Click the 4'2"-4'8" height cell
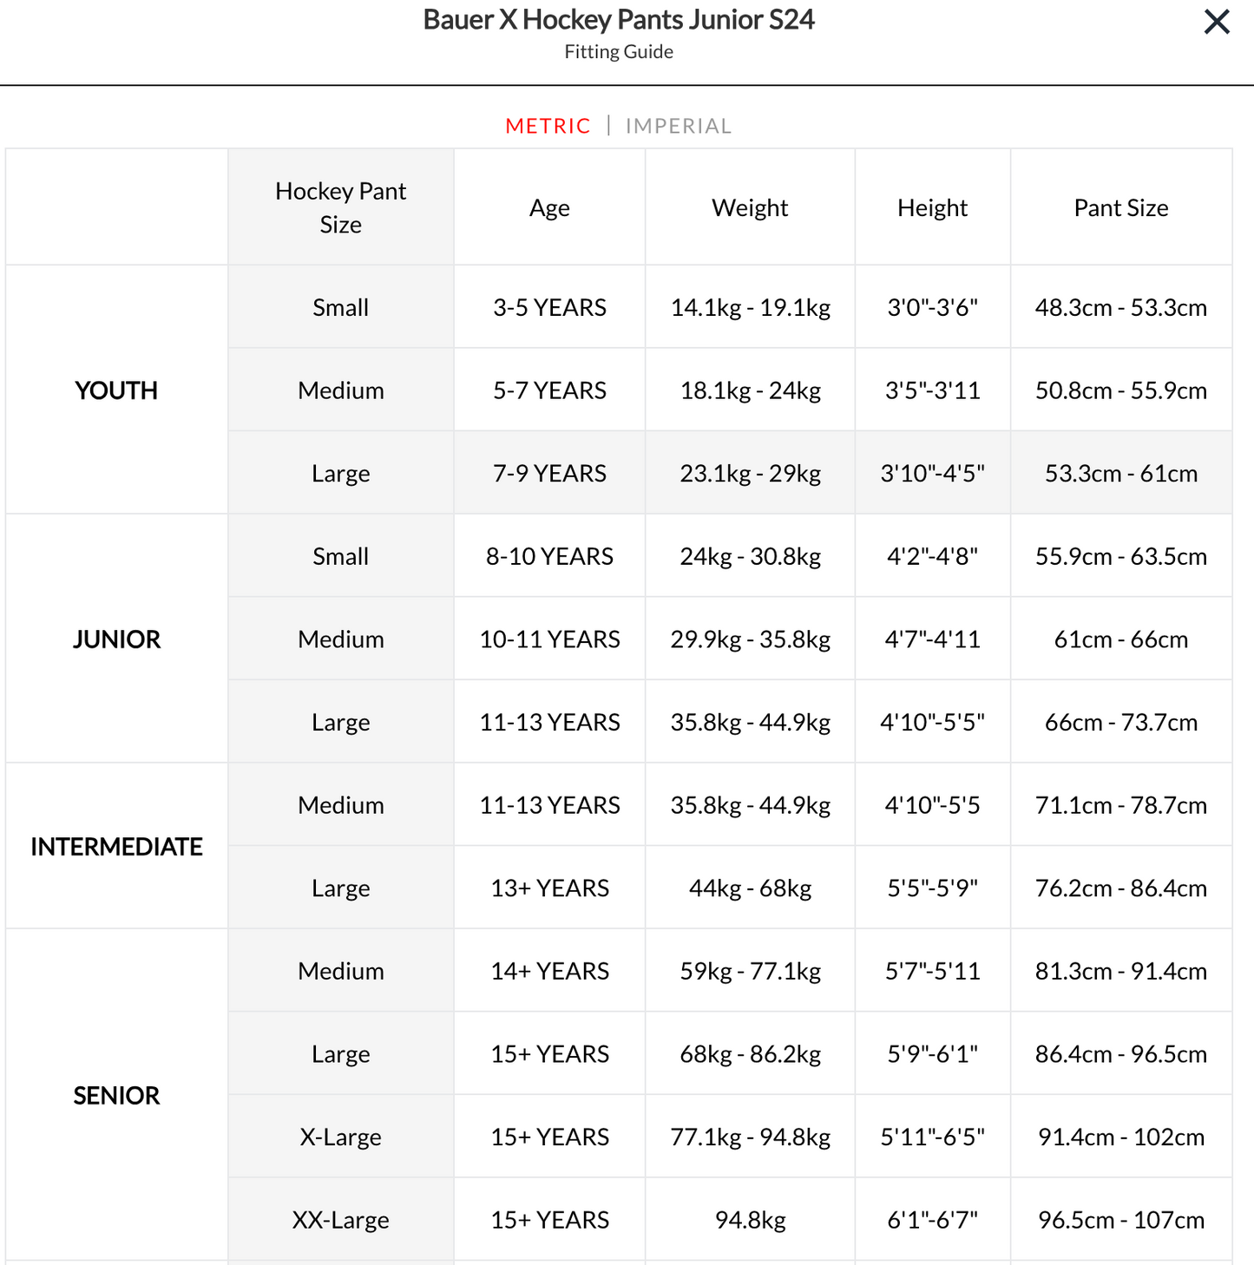 click(933, 556)
